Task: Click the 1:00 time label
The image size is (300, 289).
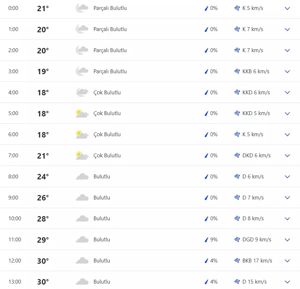Action: [x=13, y=29]
